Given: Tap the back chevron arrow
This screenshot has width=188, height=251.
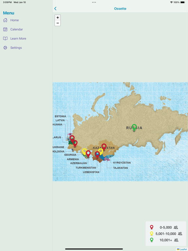Looking at the screenshot, I should click(55, 8).
